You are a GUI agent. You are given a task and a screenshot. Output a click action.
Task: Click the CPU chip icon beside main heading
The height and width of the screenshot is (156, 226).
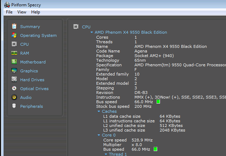click(76, 27)
